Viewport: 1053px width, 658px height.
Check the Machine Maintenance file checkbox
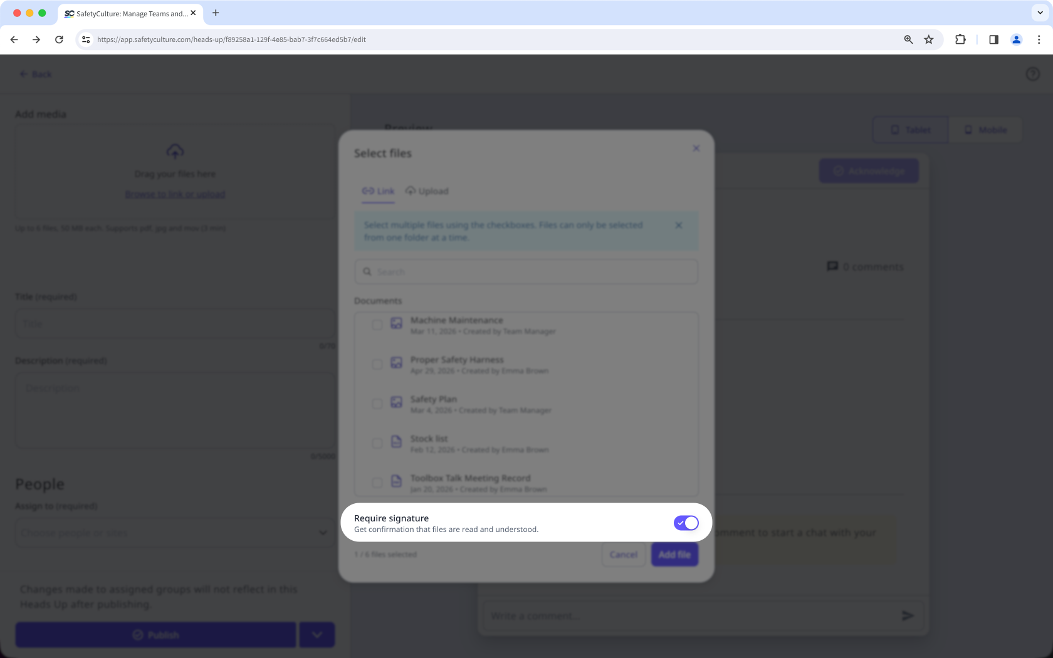(x=377, y=325)
